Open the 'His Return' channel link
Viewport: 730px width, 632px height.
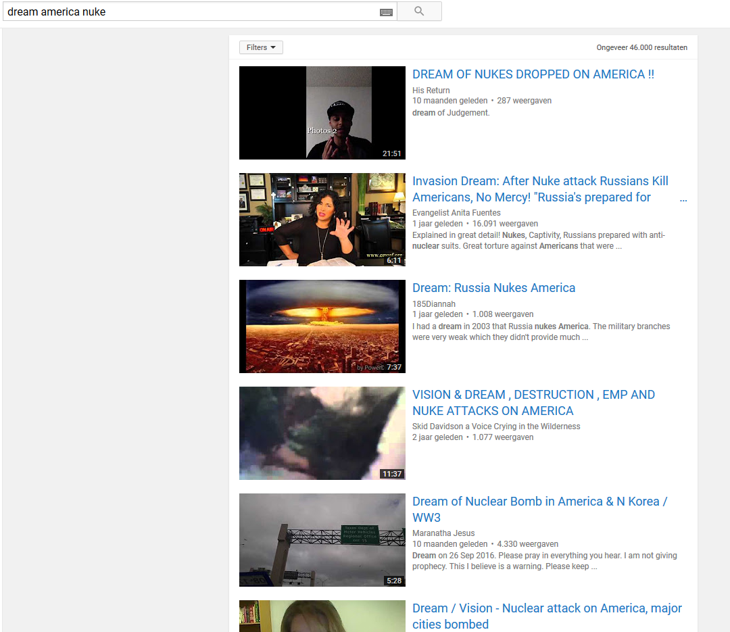(431, 91)
